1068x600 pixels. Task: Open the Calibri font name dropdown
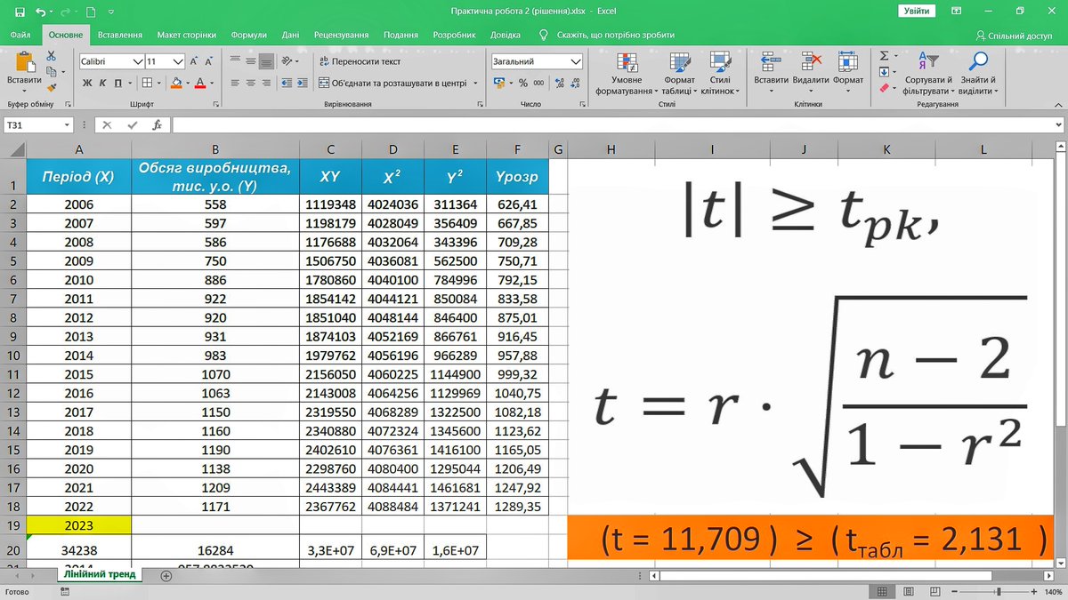click(138, 62)
